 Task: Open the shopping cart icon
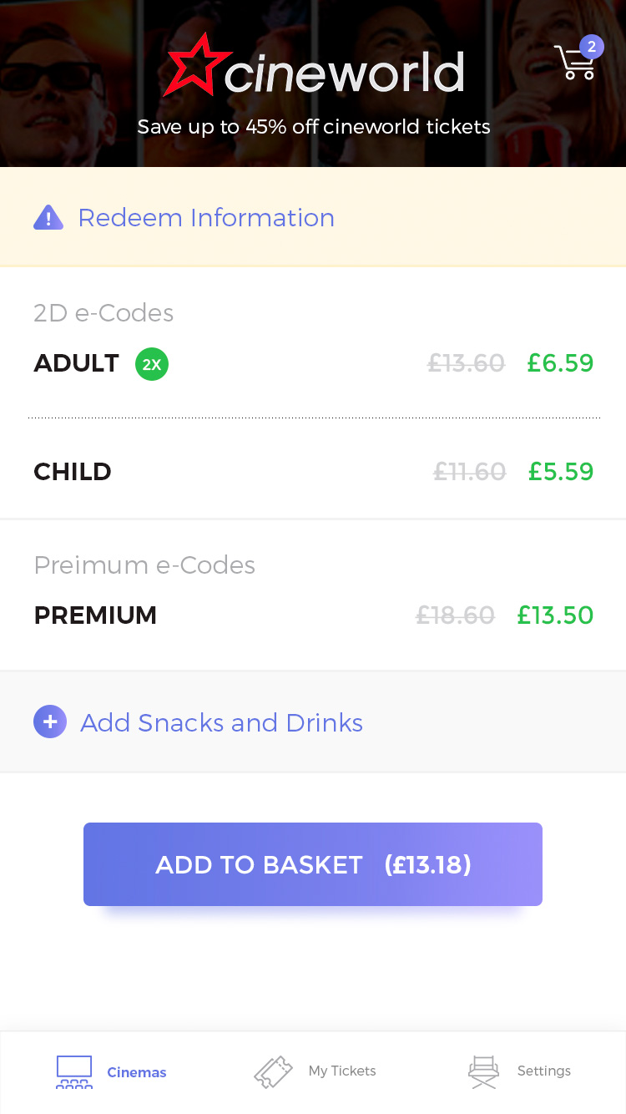pyautogui.click(x=573, y=64)
